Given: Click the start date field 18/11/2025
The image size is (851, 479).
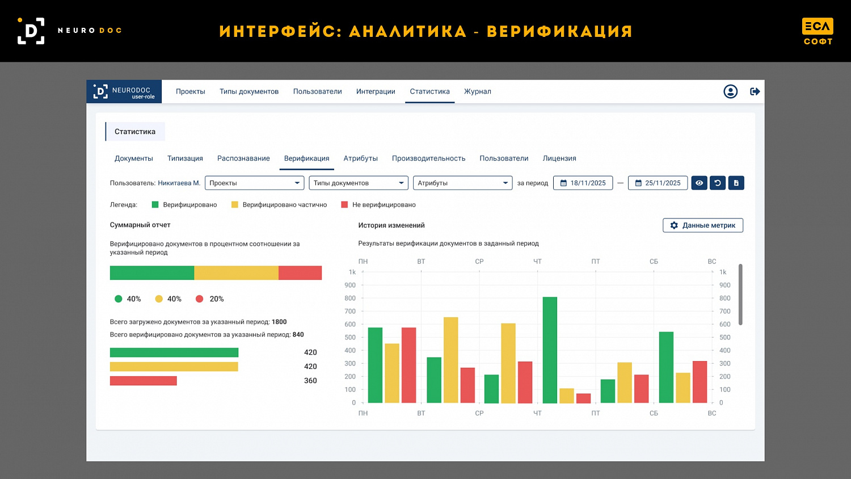Looking at the screenshot, I should coord(583,183).
